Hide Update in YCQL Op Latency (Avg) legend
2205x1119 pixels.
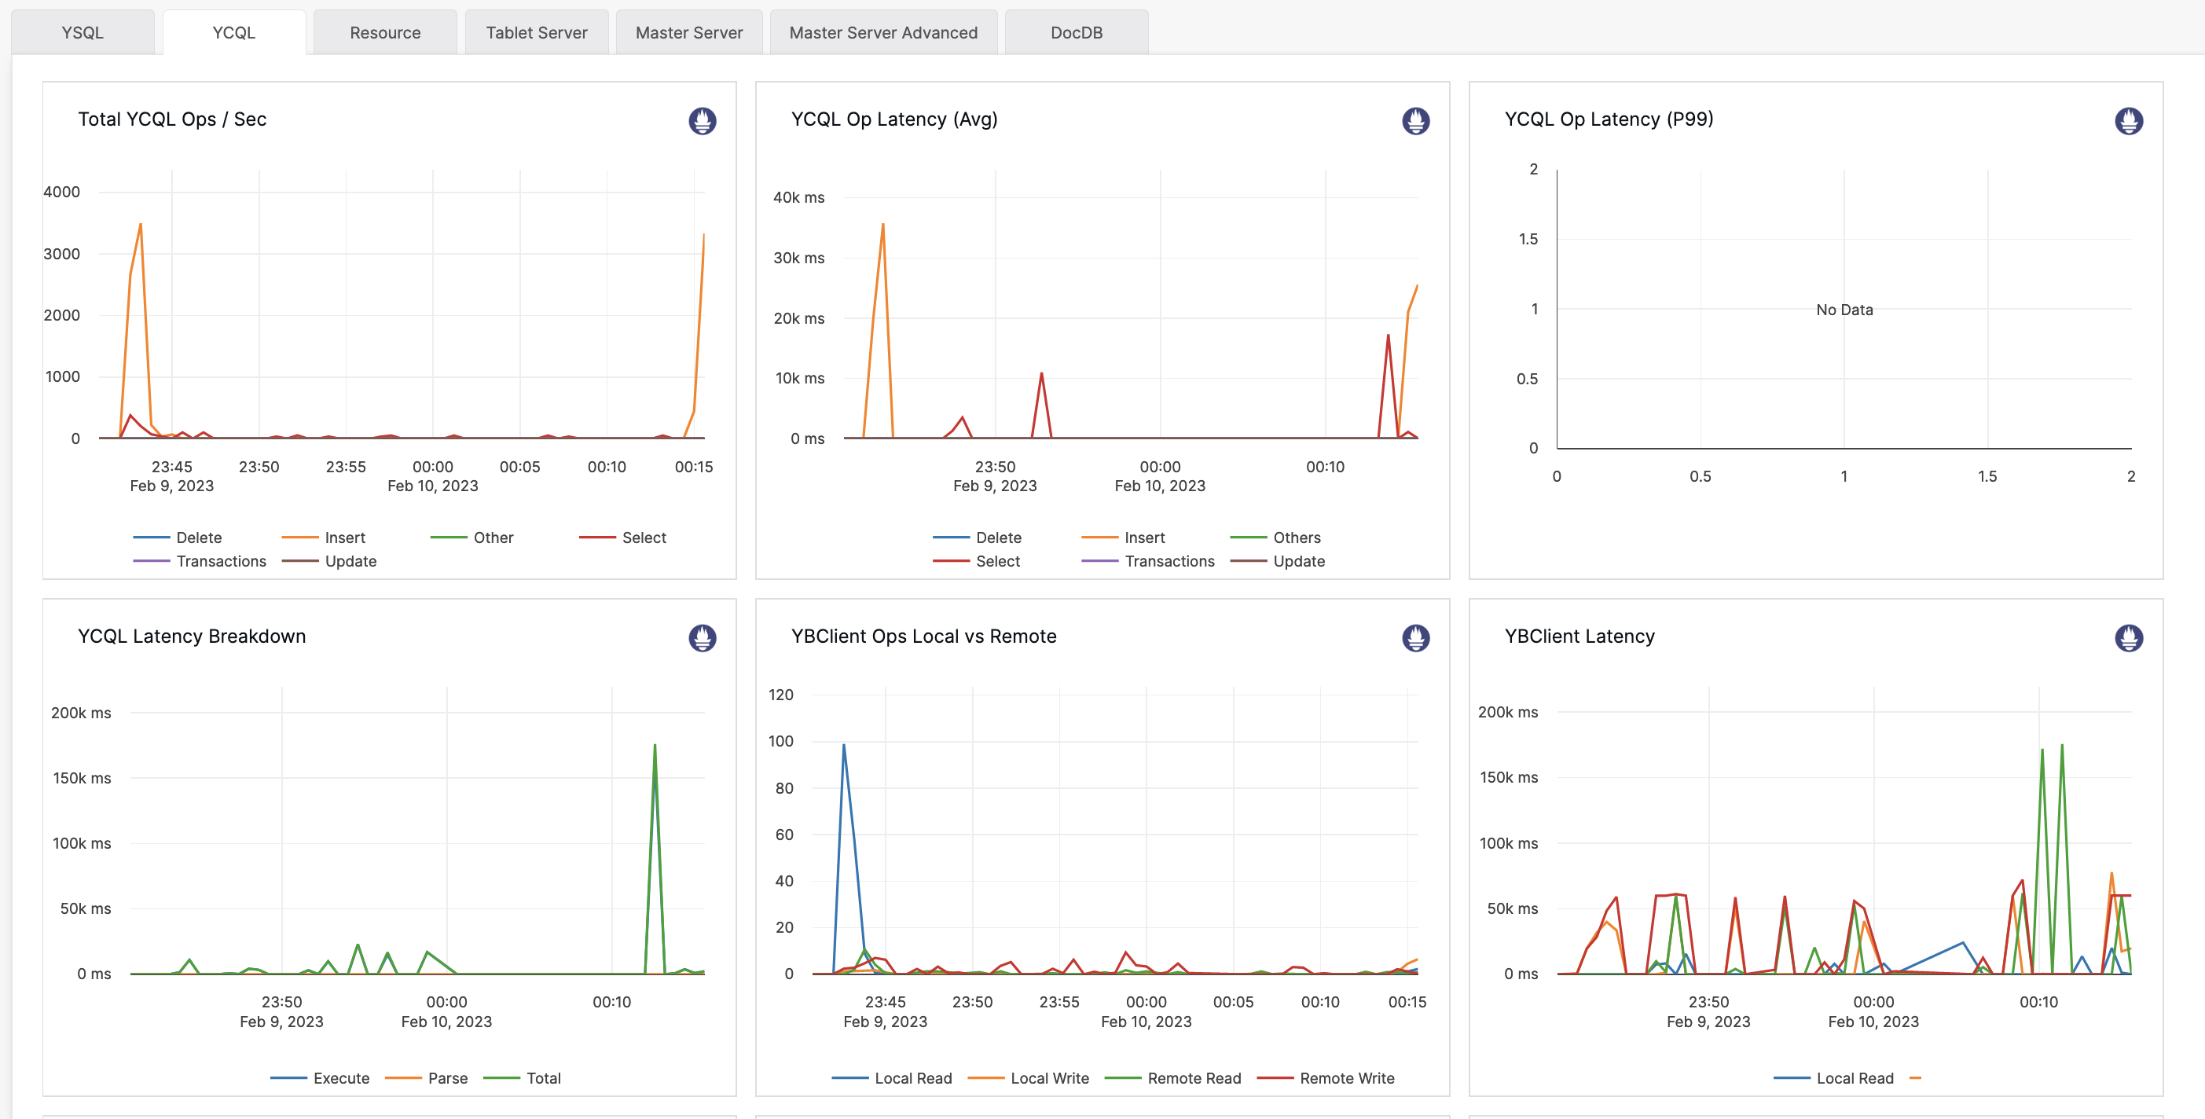coord(1277,562)
